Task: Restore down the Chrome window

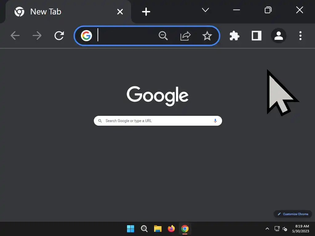Action: [x=268, y=10]
